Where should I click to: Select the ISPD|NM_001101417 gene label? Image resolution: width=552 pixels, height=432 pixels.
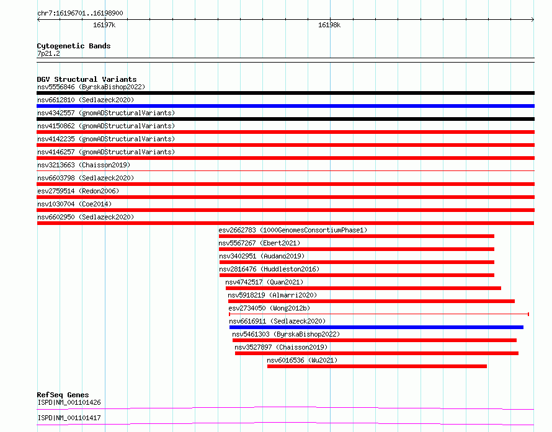click(x=69, y=418)
